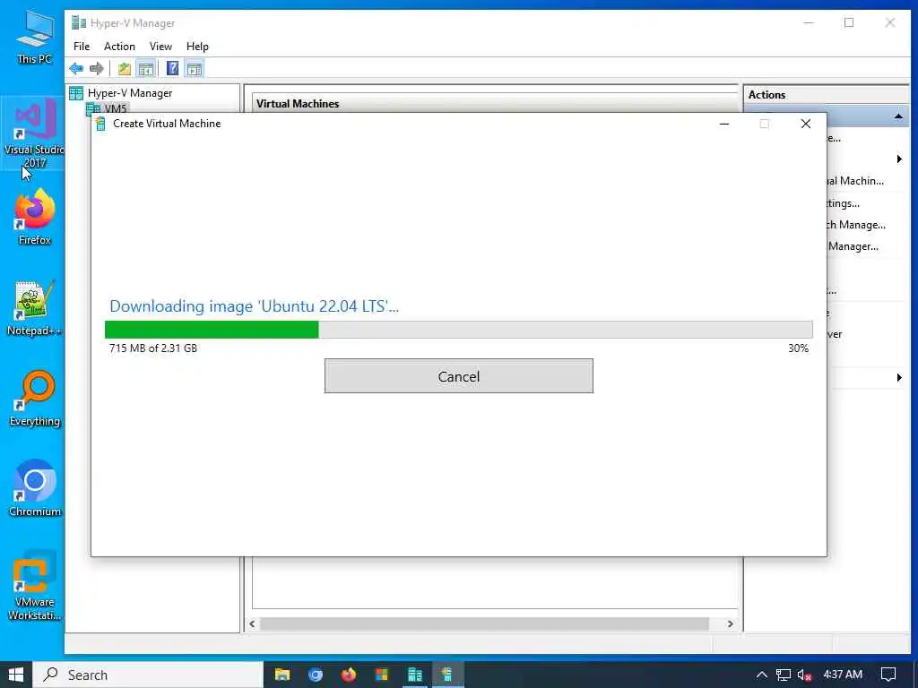The width and height of the screenshot is (918, 688).
Task: Click the taskbar Search box
Action: pyautogui.click(x=148, y=675)
